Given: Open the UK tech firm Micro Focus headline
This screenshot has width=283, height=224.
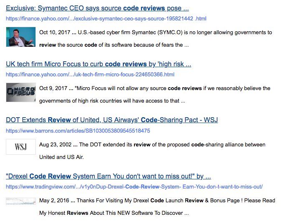Looking at the screenshot, I should tap(99, 64).
